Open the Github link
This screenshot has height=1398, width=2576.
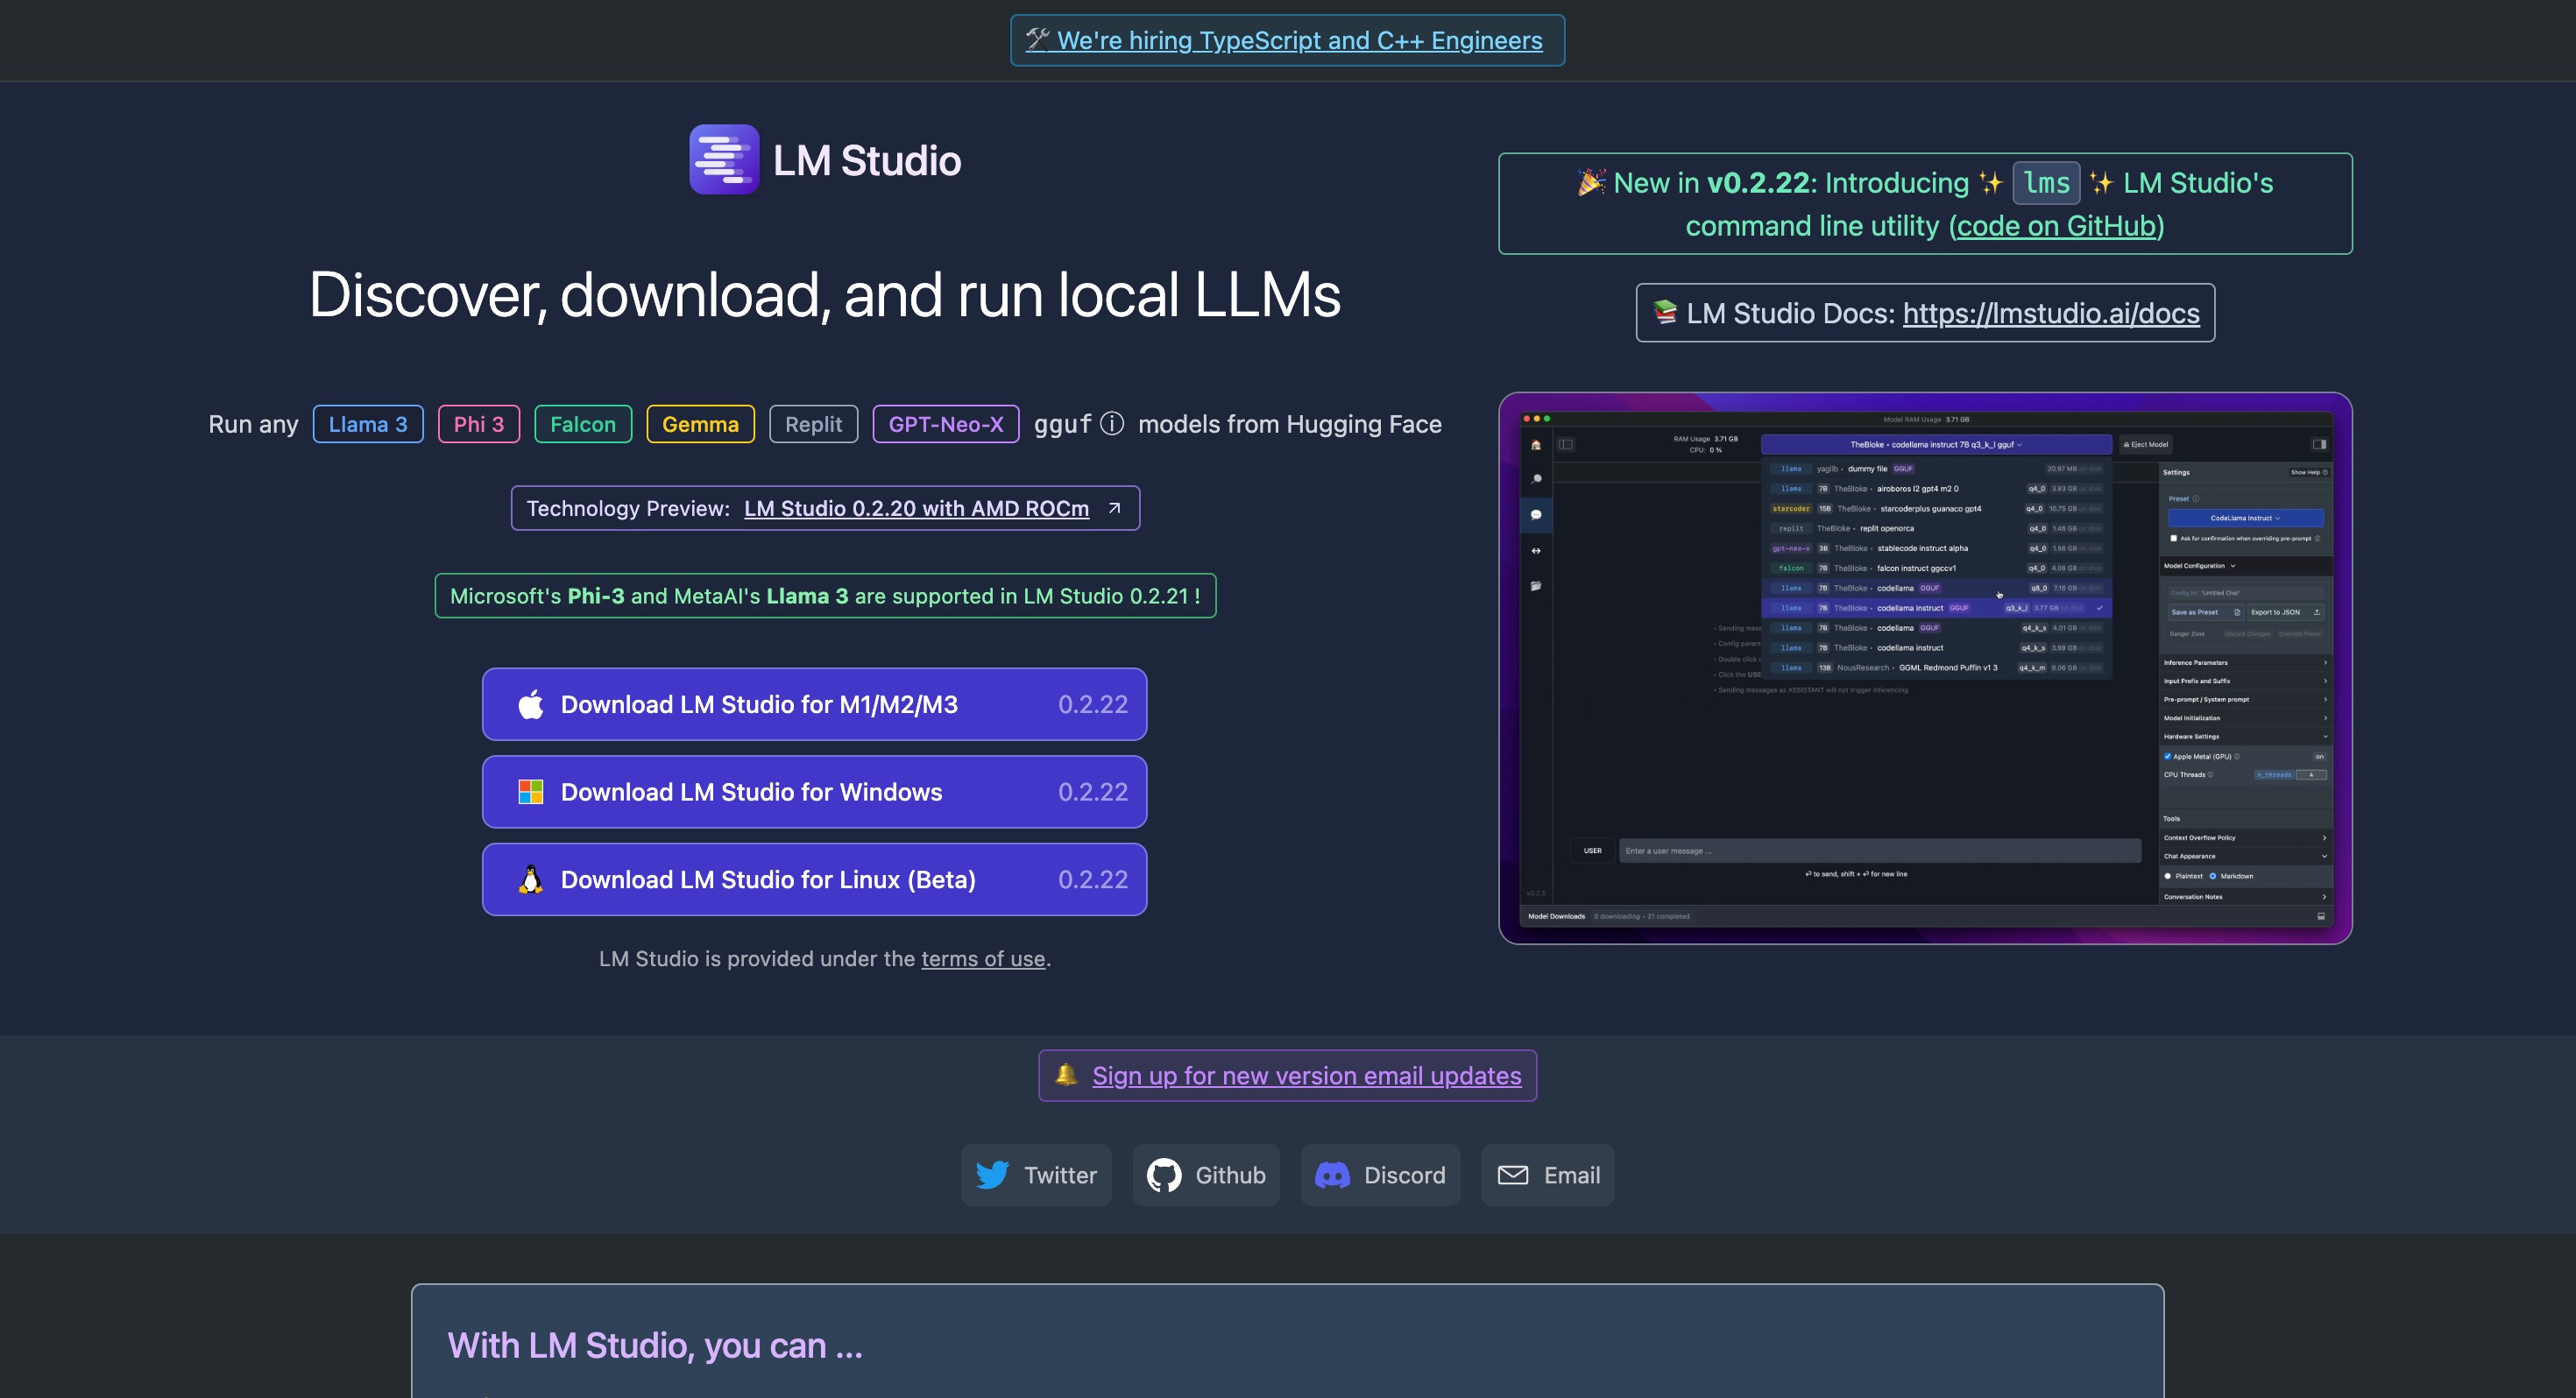pyautogui.click(x=1206, y=1175)
